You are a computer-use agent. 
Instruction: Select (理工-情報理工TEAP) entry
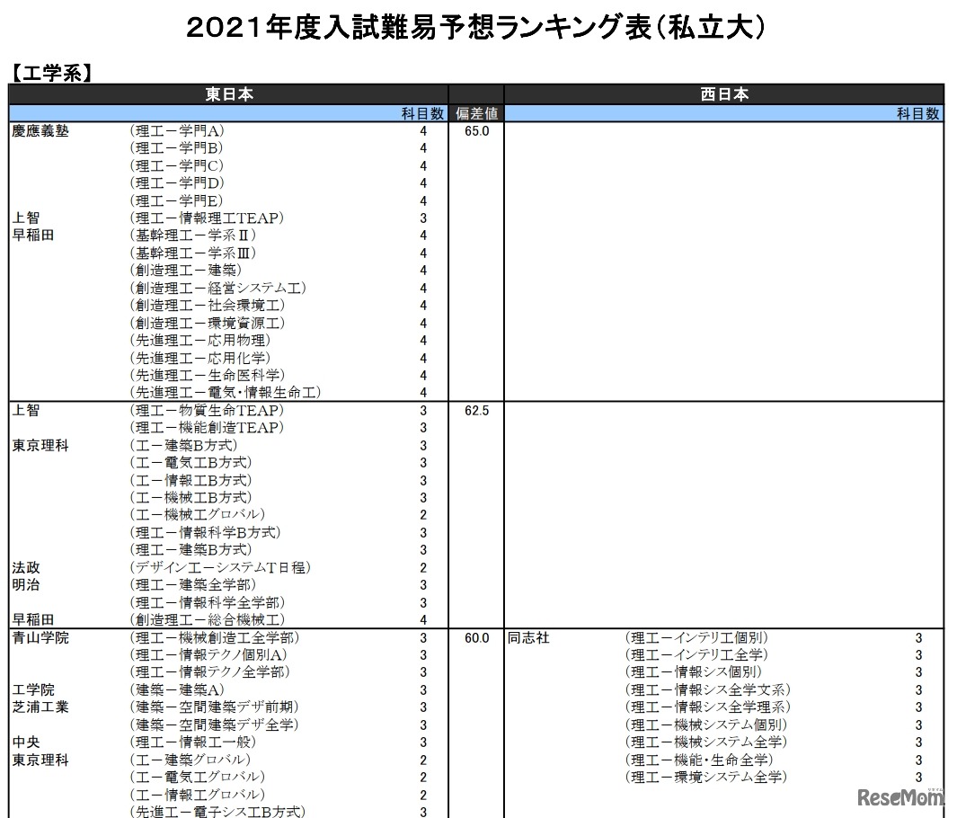207,218
